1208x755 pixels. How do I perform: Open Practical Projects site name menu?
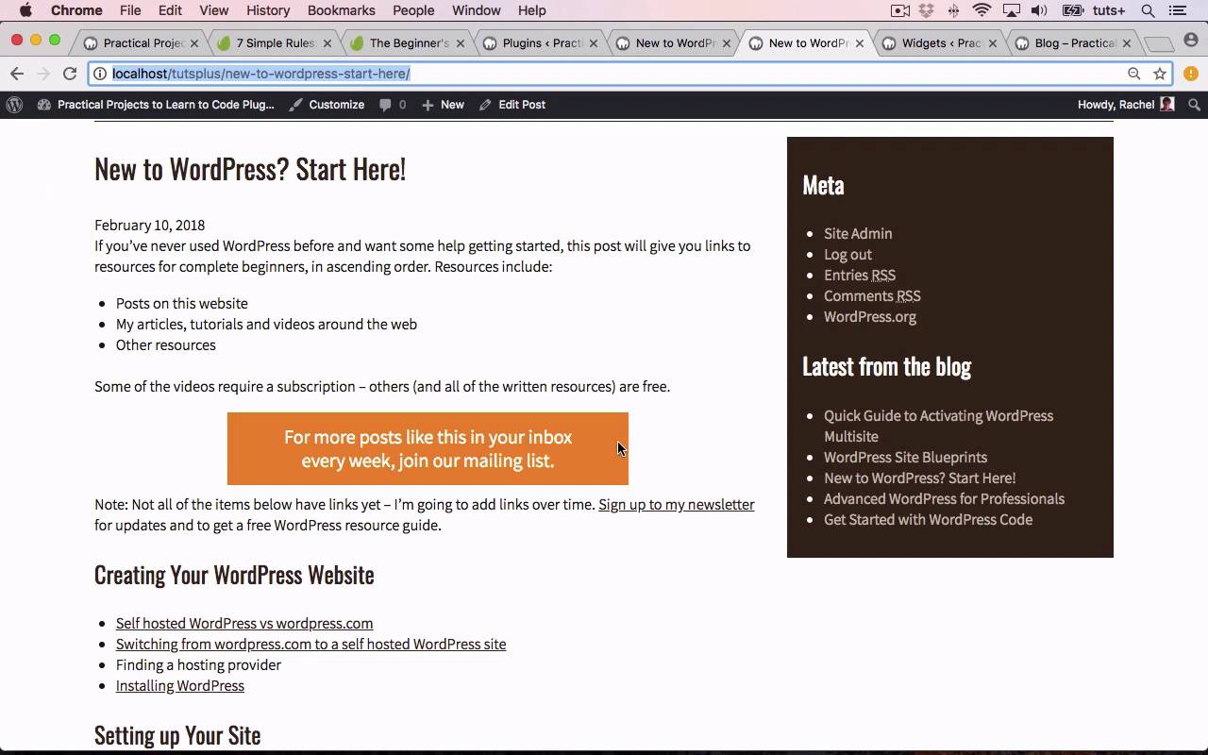click(x=156, y=105)
